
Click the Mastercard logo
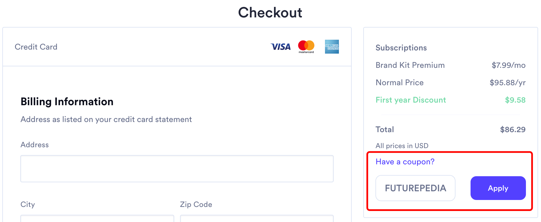[x=306, y=46]
